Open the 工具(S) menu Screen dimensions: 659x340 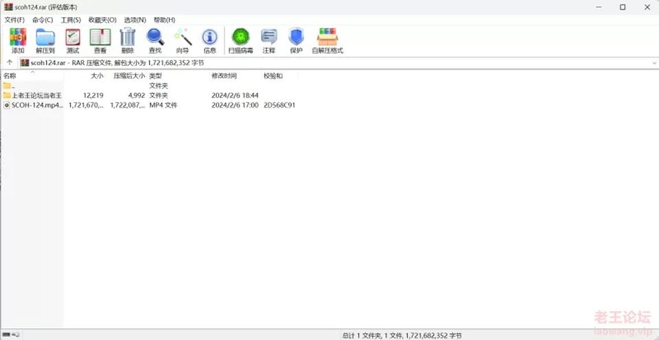tap(71, 20)
